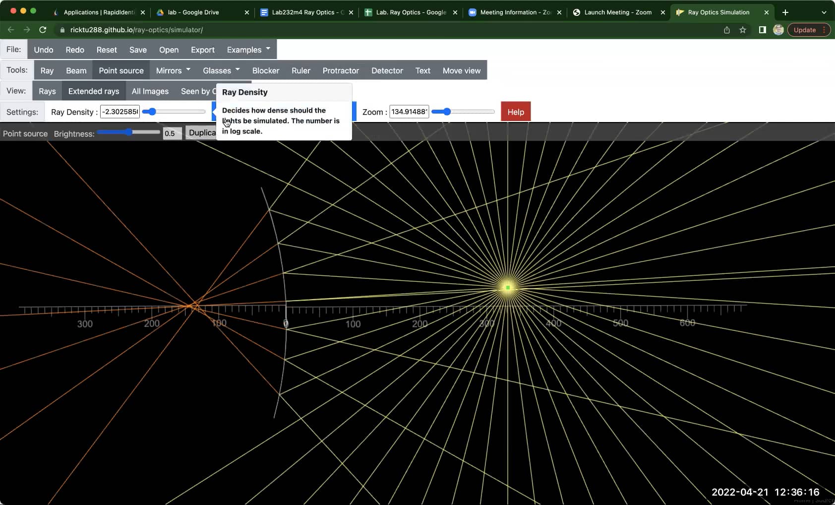Open the Examples dropdown
The height and width of the screenshot is (505, 835).
pos(247,50)
